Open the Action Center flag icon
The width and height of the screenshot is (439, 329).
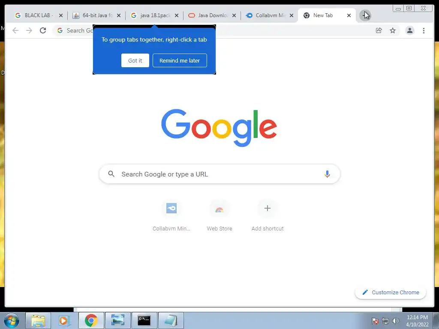(375, 321)
